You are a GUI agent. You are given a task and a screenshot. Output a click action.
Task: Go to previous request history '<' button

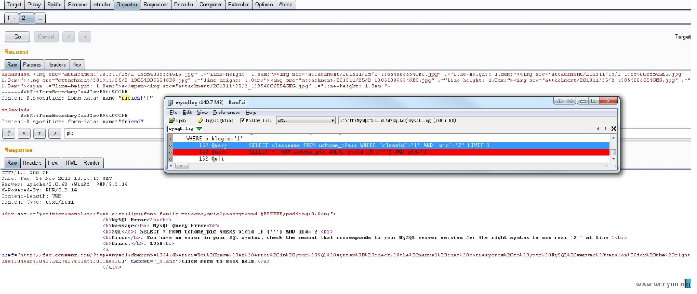tap(68, 37)
